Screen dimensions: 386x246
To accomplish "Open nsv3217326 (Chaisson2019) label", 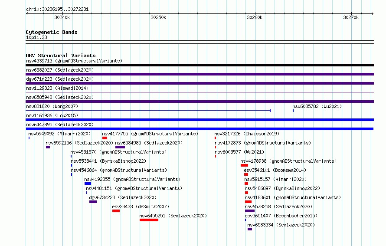I will click(247, 134).
